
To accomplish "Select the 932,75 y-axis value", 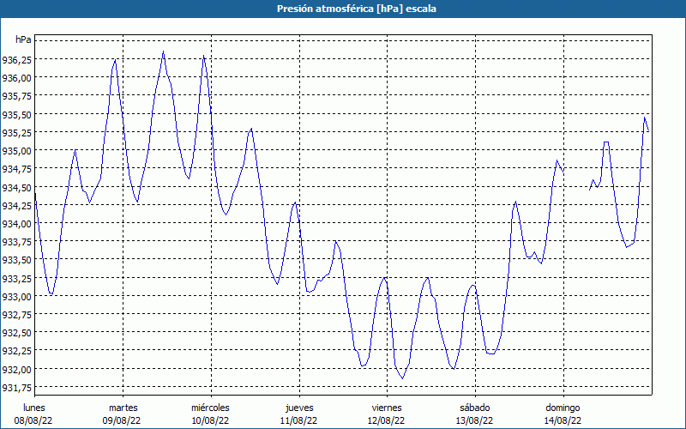I will click(16, 314).
